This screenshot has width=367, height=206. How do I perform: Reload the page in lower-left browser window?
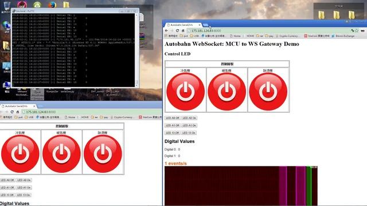tap(12, 112)
